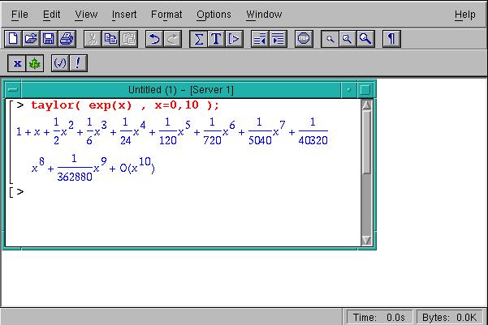Click the copy icon in toolbar

110,38
